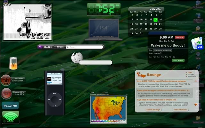Screen dimensions: 205x128
Task: Click the Search Forums button
Action: pyautogui.click(x=180, y=109)
